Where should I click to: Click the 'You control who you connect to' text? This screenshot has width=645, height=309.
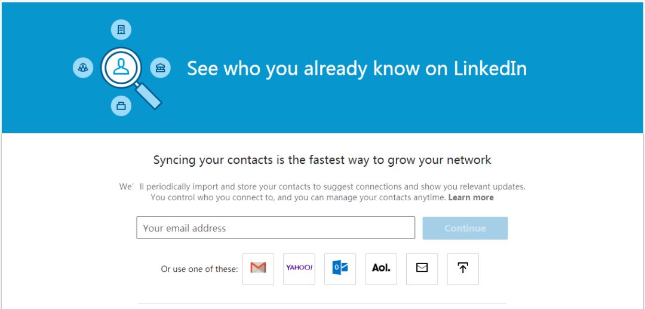pyautogui.click(x=297, y=197)
